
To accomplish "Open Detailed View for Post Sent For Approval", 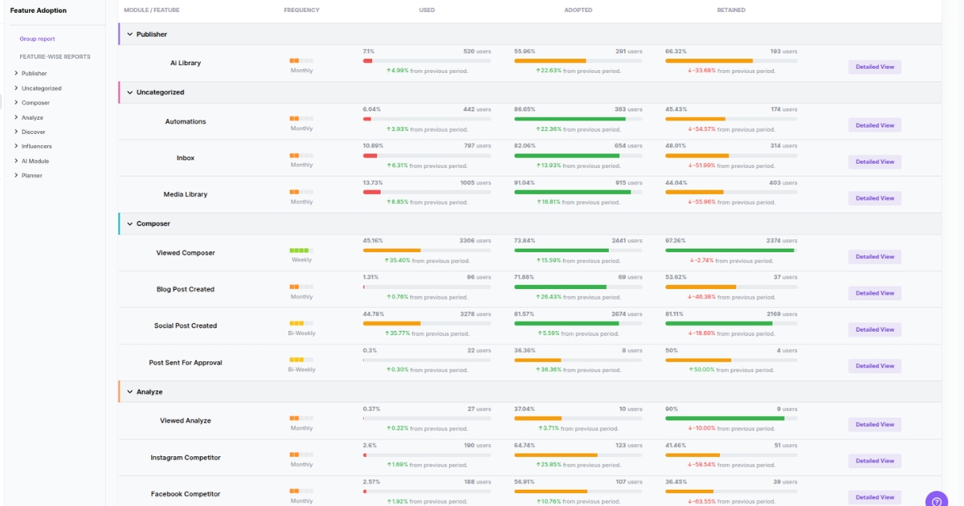I will (x=874, y=365).
